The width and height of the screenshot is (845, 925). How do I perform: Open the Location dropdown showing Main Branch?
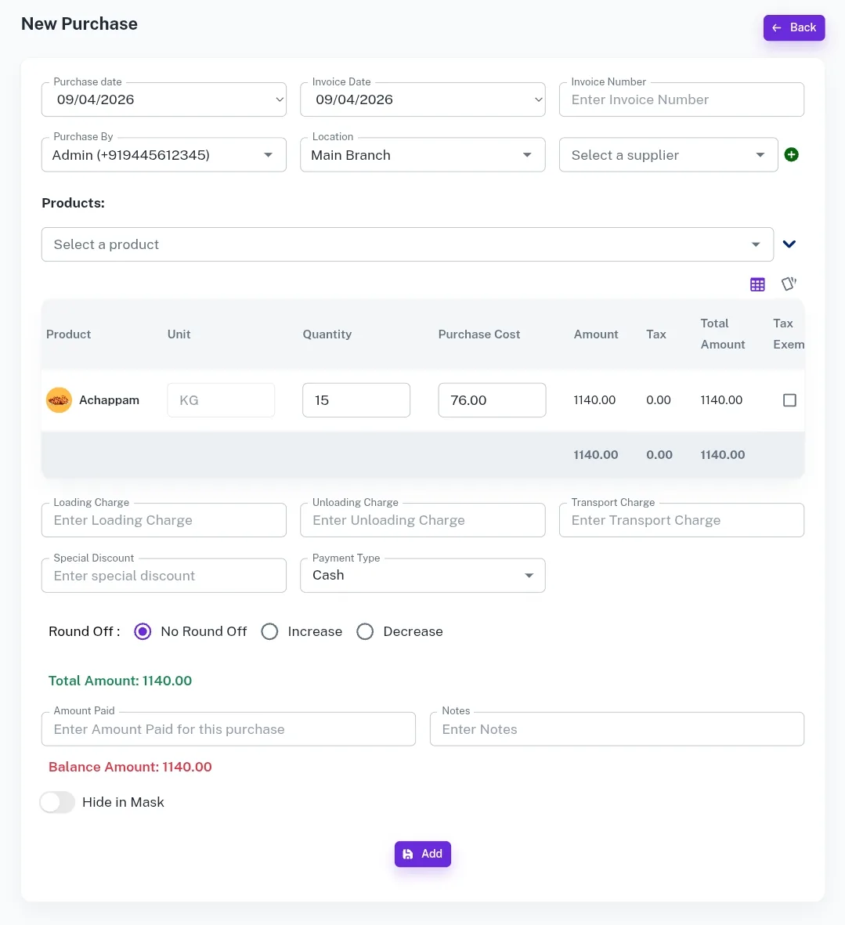tap(423, 154)
